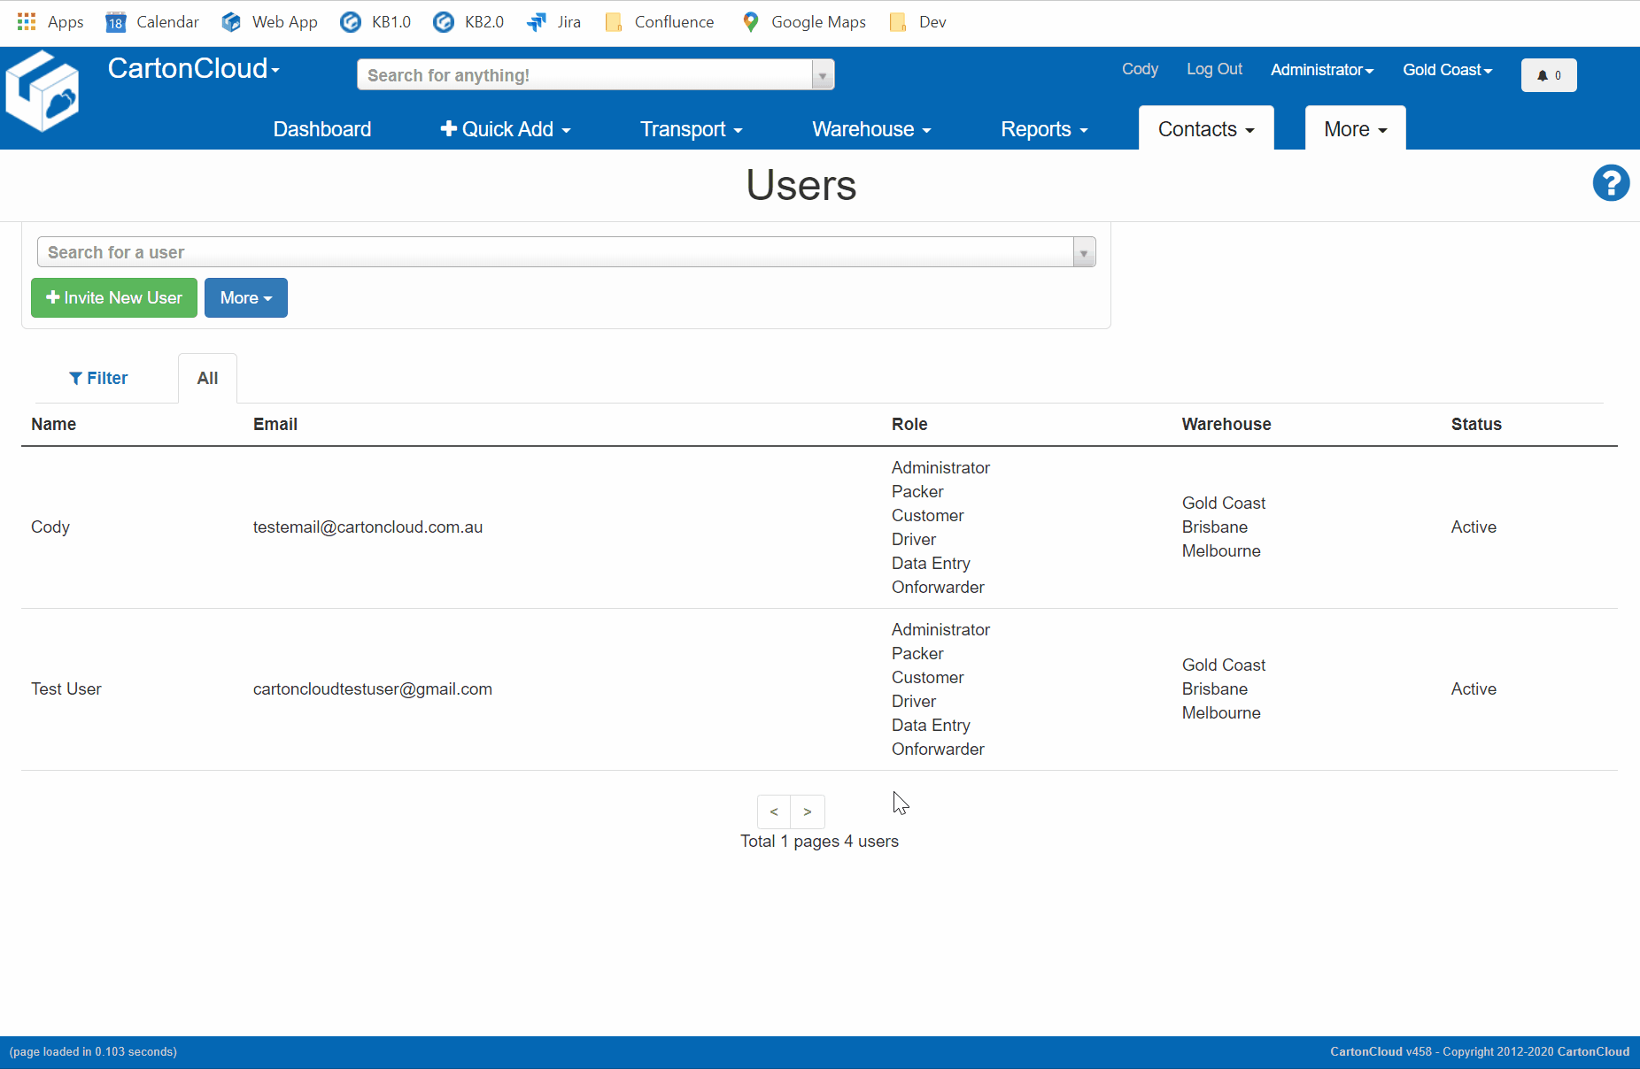Open the Calendar bookmark icon
Image resolution: width=1640 pixels, height=1069 pixels.
pos(115,22)
